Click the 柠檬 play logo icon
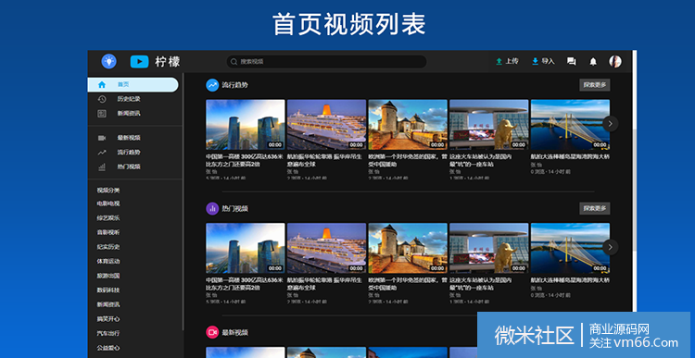Viewport: 695px width, 358px height. (139, 61)
